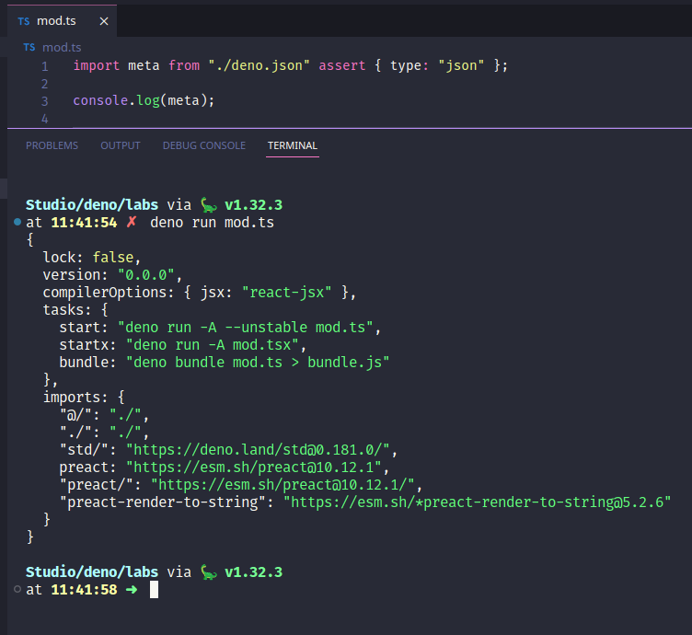
Task: Click the first v1.32.3 version text
Action: 254,205
